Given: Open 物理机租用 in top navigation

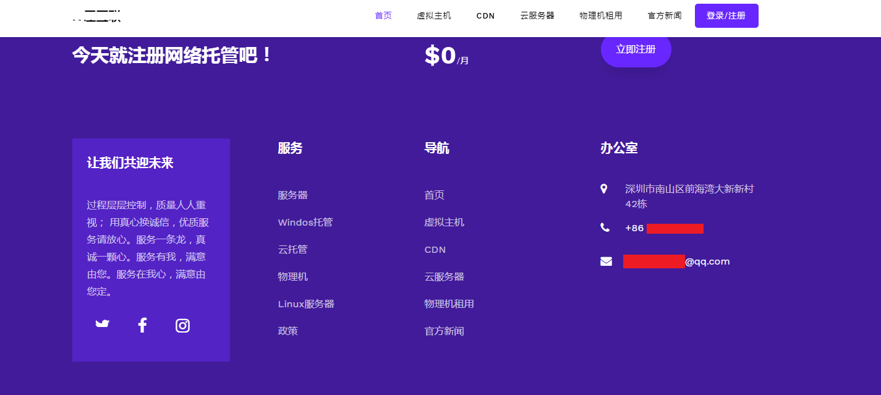Looking at the screenshot, I should pos(601,15).
